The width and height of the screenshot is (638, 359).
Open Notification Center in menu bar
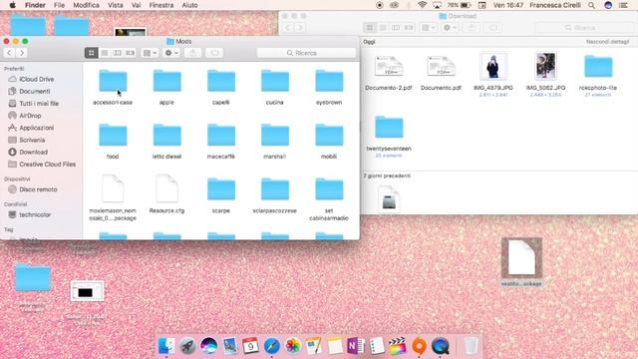pyautogui.click(x=623, y=5)
